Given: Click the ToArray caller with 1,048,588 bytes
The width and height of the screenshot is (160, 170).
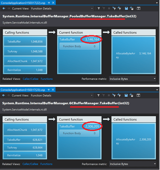Looking at the screenshot, I should tap(25, 51).
